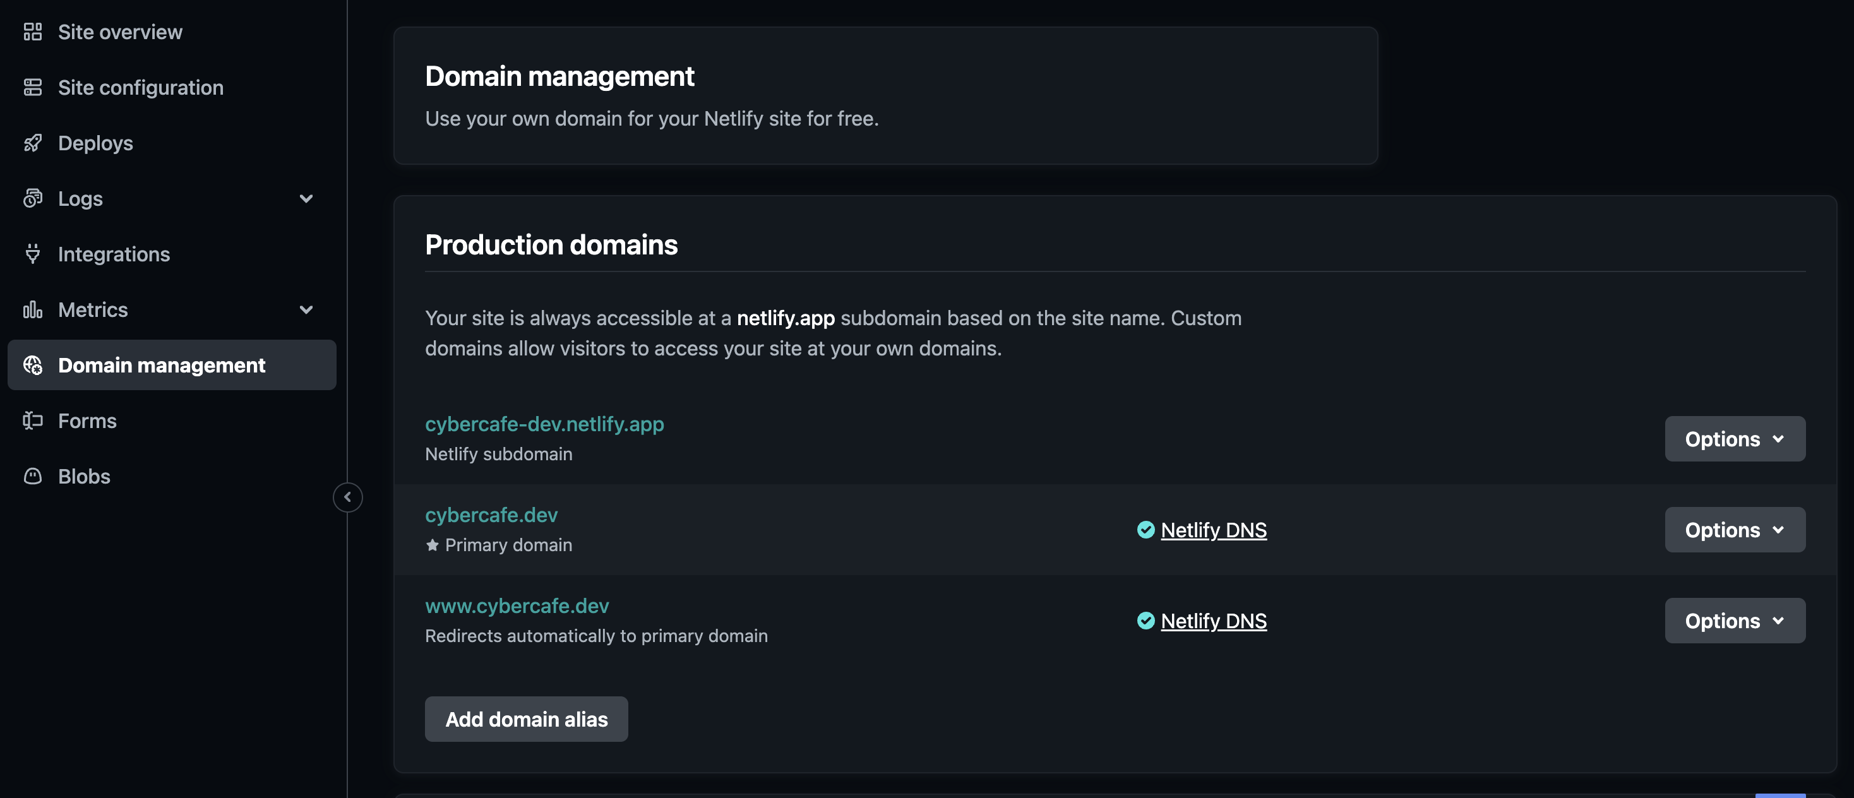The height and width of the screenshot is (798, 1854).
Task: Select Domain management in sidebar
Action: tap(171, 365)
